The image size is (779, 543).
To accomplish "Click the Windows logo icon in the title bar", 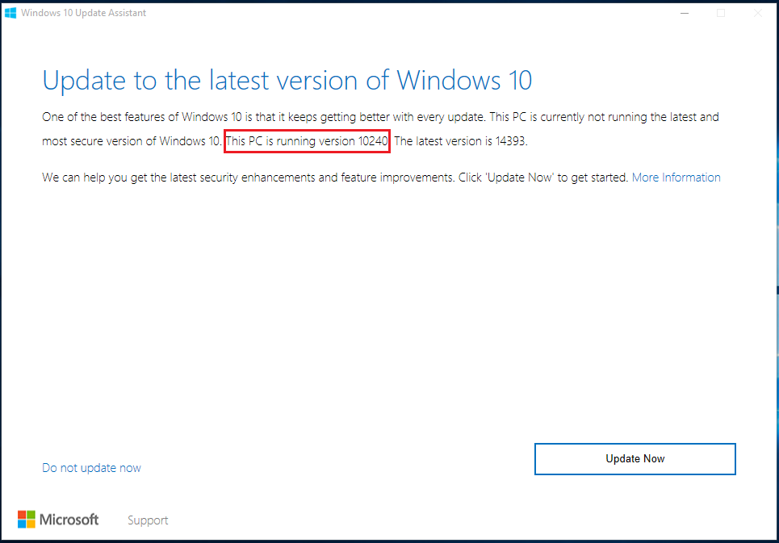I will pos(10,13).
